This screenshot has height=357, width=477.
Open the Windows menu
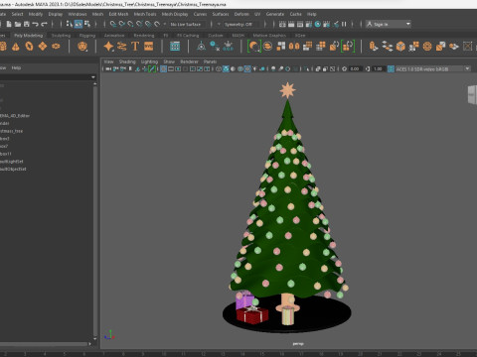78,14
